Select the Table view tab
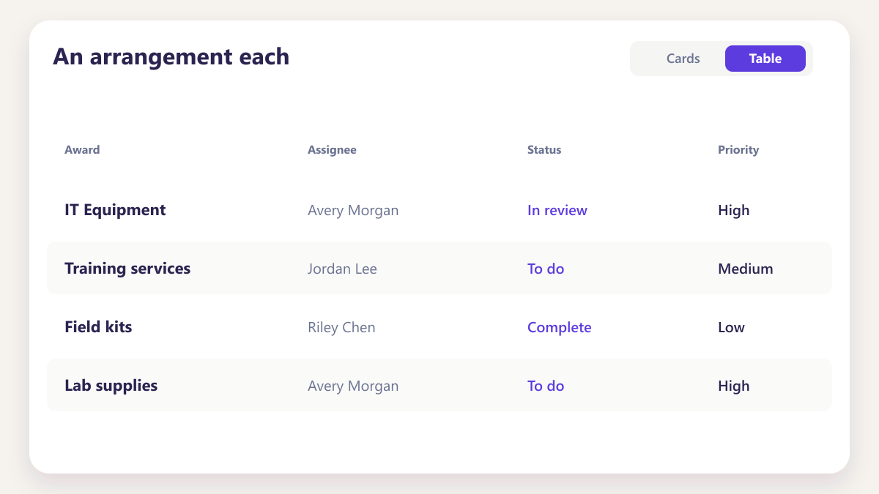879x494 pixels. tap(765, 59)
